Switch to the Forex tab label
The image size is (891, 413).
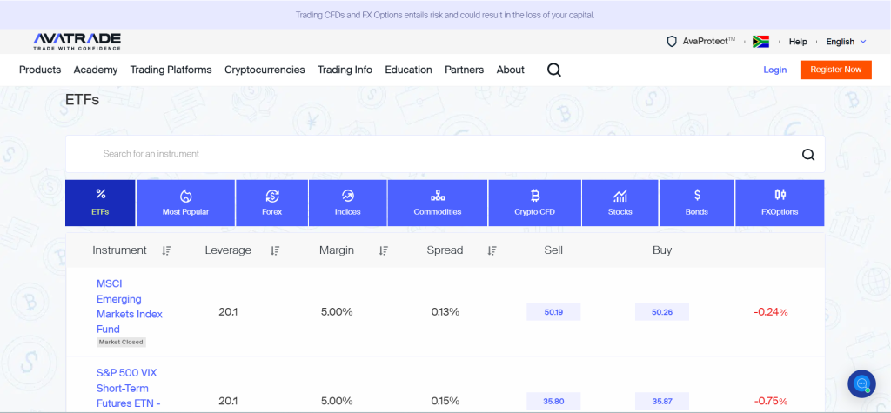tap(271, 212)
